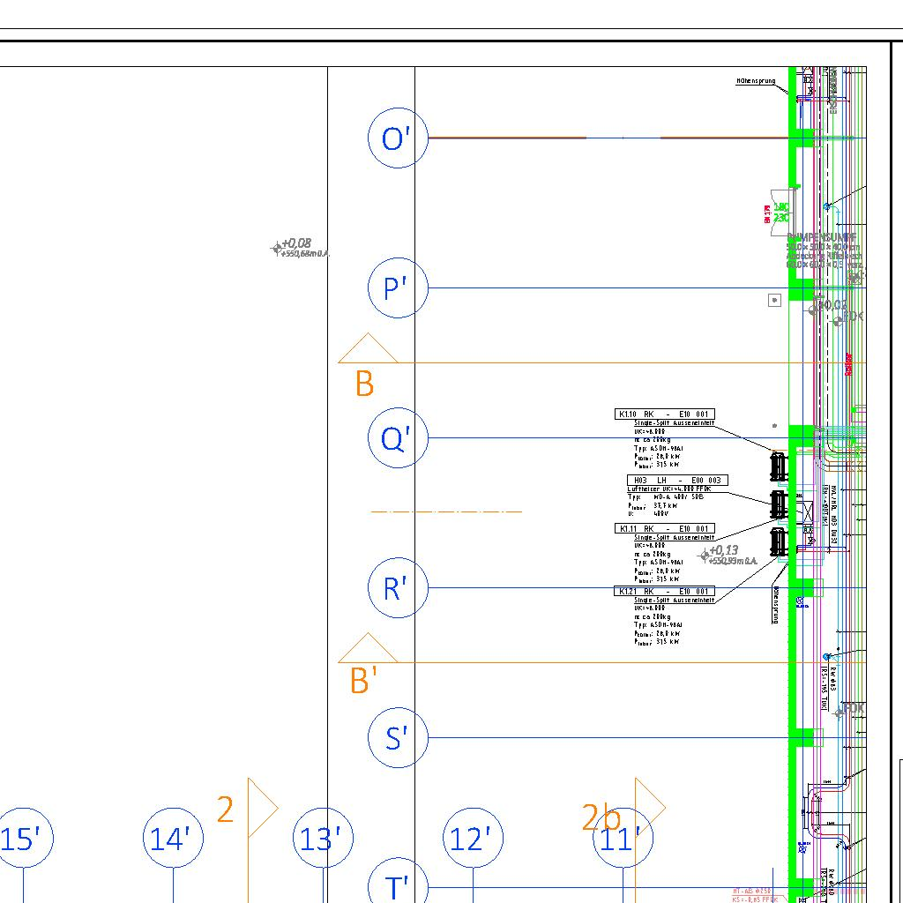The height and width of the screenshot is (903, 903).
Task: Click equipment tag K1.10 RK E10 001
Action: click(x=665, y=414)
